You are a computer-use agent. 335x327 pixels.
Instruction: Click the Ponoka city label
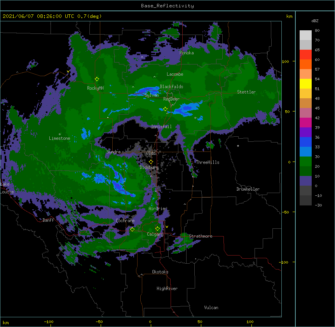pos(187,53)
